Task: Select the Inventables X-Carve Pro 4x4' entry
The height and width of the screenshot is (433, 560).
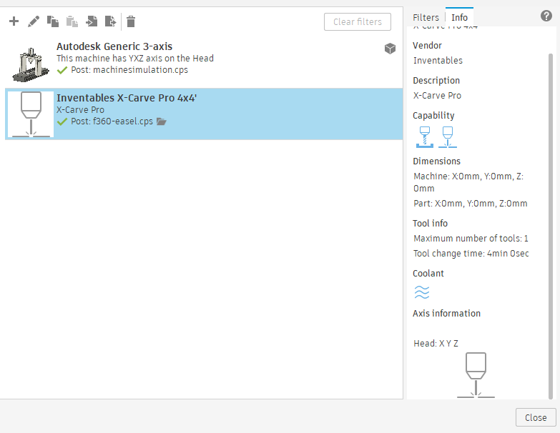Action: pos(204,114)
